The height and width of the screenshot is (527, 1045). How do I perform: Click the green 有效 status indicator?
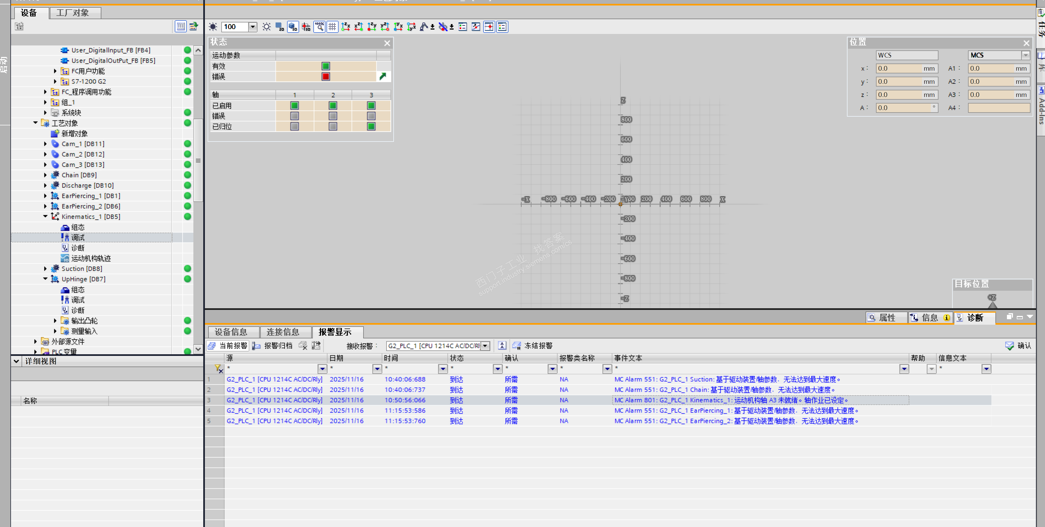click(x=325, y=66)
